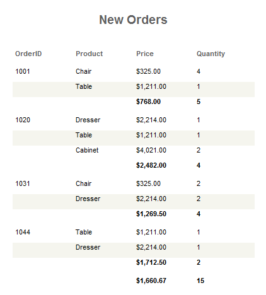Viewport: 266px width, 295px height.
Task: Click order ID 1044
Action: (23, 232)
